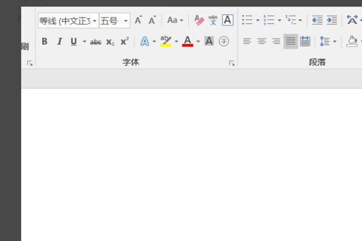Toggle bold formatting
Image resolution: width=362 pixels, height=241 pixels.
pyautogui.click(x=45, y=42)
